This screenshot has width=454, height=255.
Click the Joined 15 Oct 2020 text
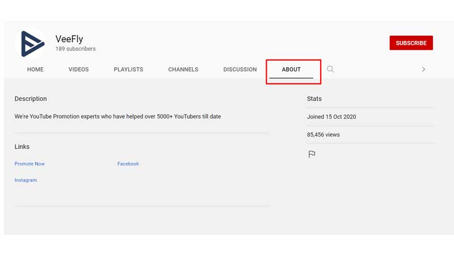[331, 117]
